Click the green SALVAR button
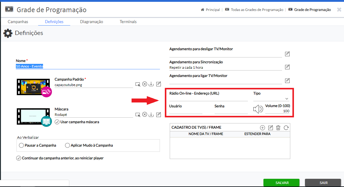Screen dimensions: 344x187 [282, 183]
